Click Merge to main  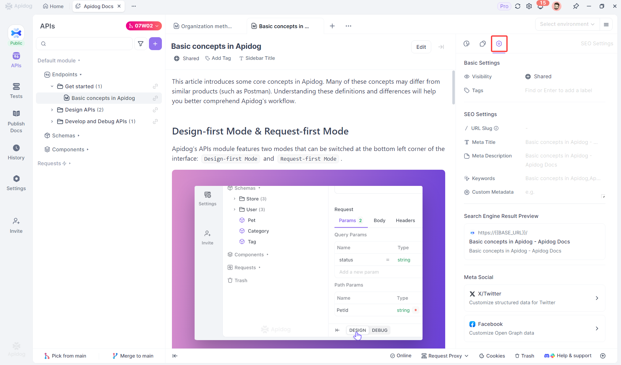click(133, 356)
